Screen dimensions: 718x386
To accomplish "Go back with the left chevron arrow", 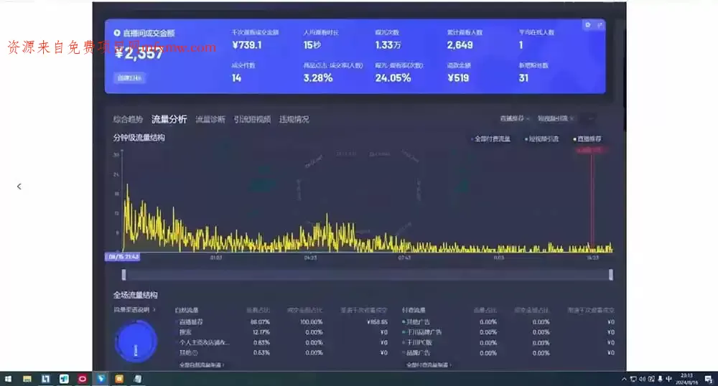I will (x=19, y=187).
